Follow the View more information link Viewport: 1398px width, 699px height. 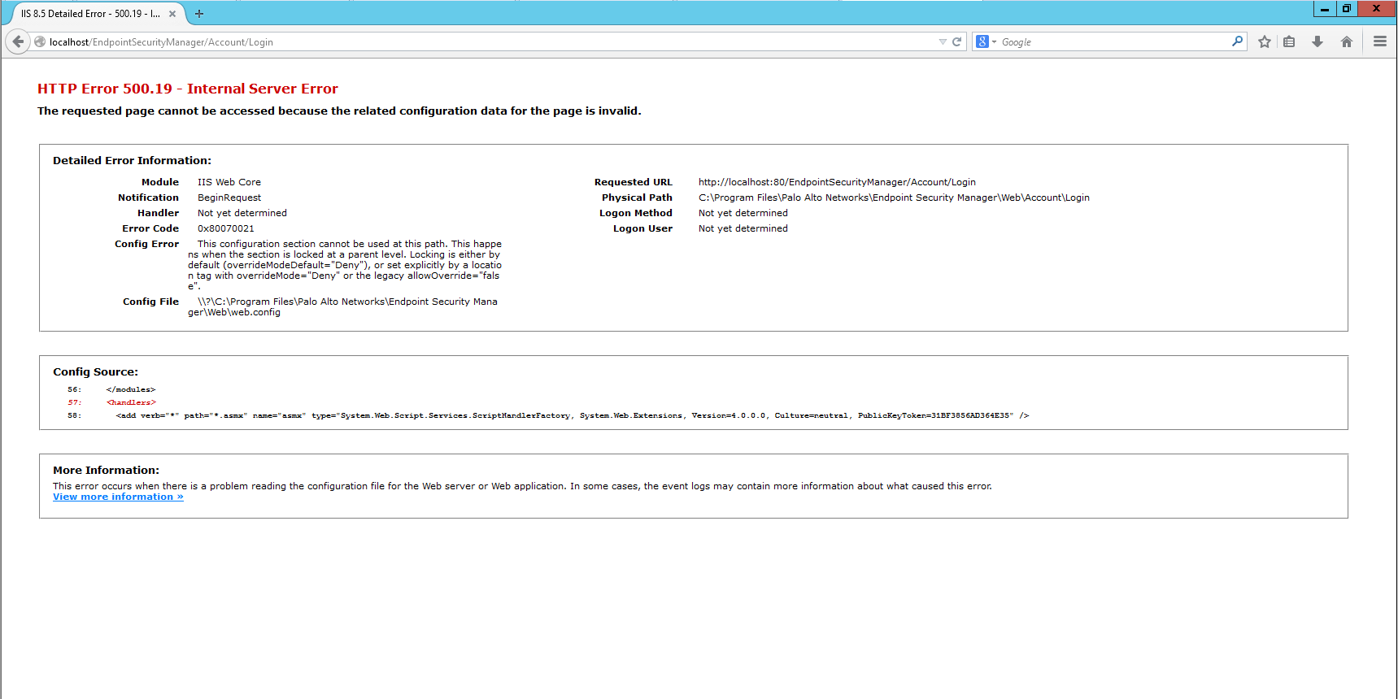[118, 497]
